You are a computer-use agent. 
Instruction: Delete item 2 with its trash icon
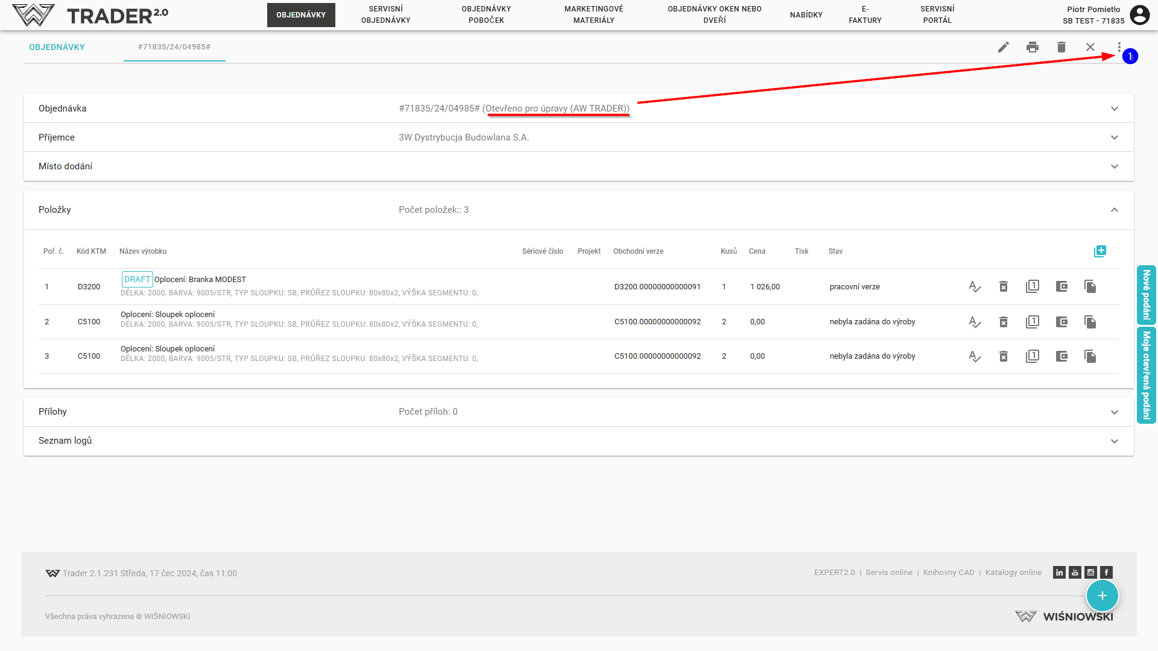coord(1004,322)
